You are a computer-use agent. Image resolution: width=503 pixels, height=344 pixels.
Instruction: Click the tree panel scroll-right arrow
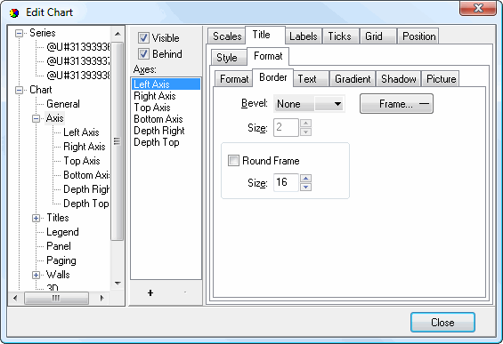(102, 298)
